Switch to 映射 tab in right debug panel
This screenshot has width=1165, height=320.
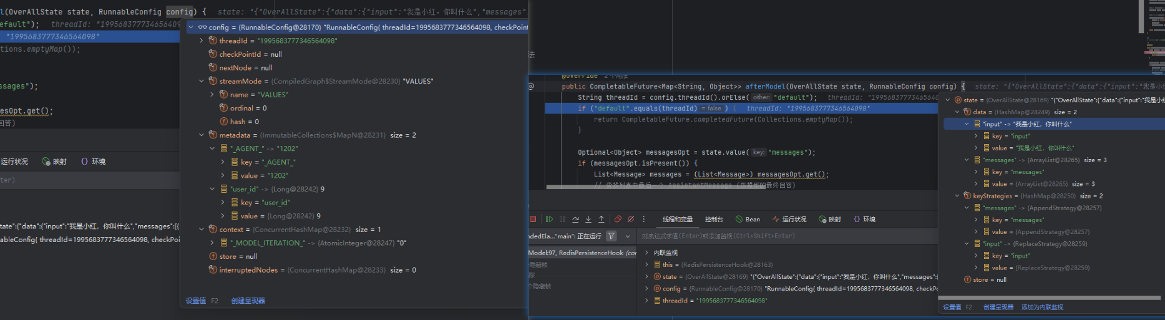(x=830, y=220)
